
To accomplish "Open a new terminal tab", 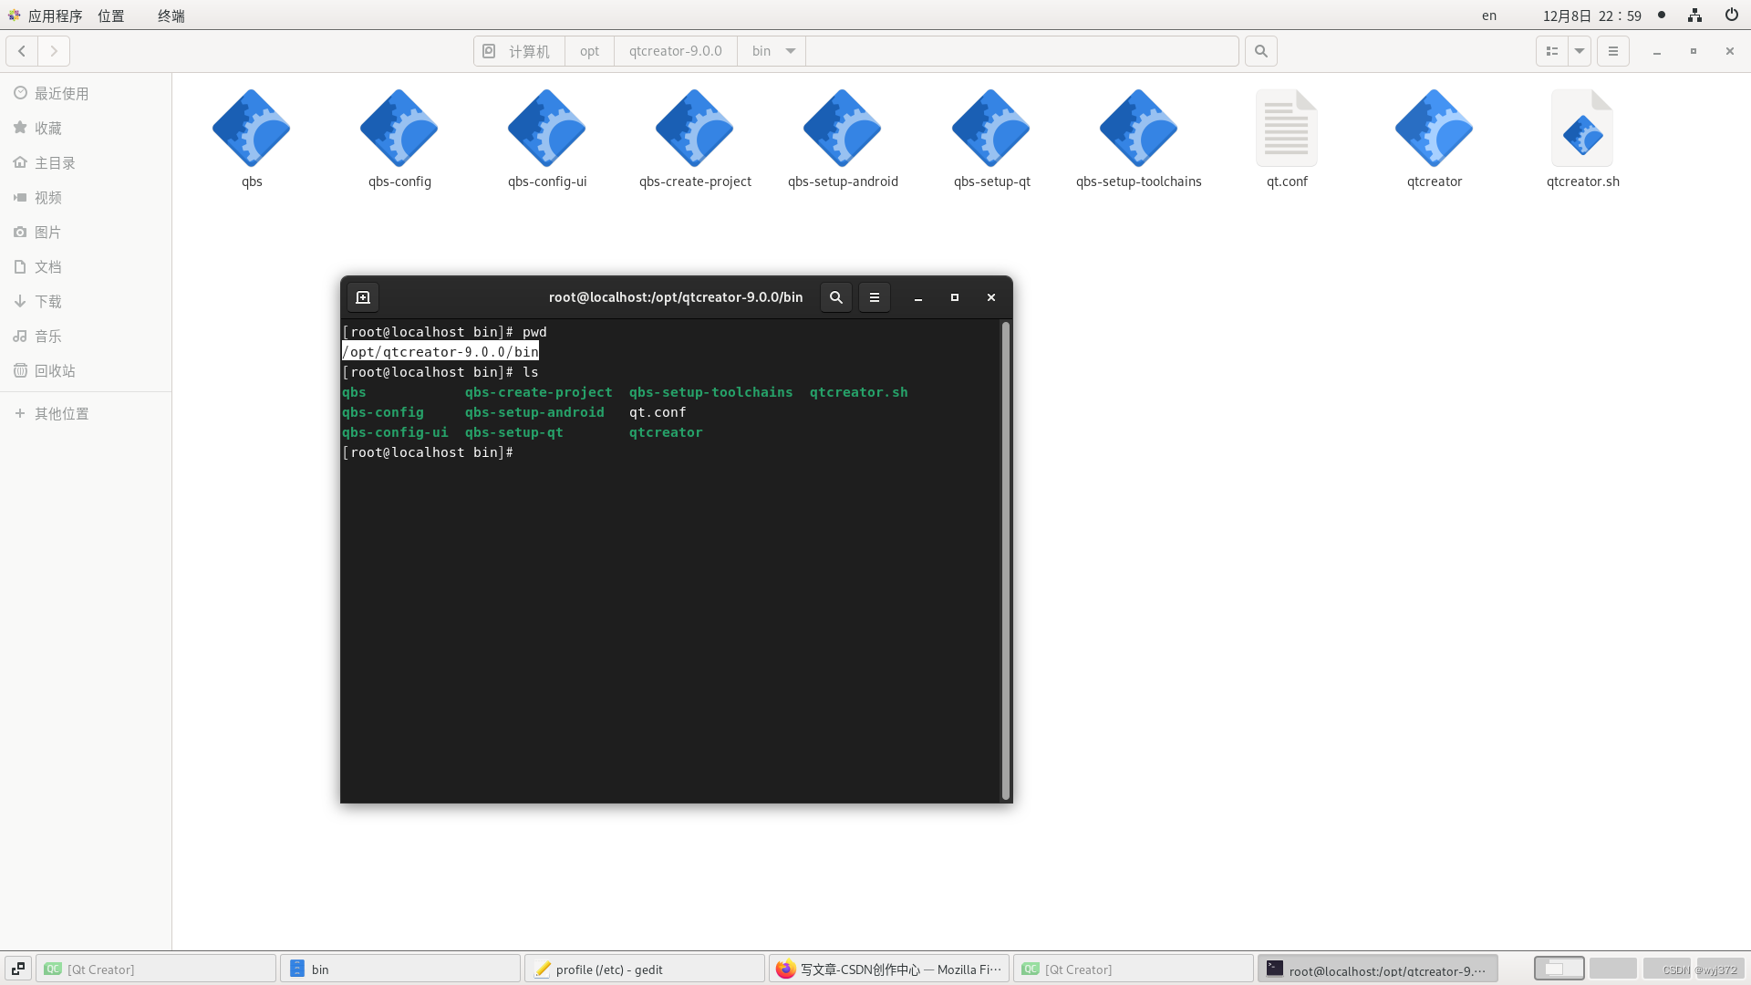I will tap(363, 297).
